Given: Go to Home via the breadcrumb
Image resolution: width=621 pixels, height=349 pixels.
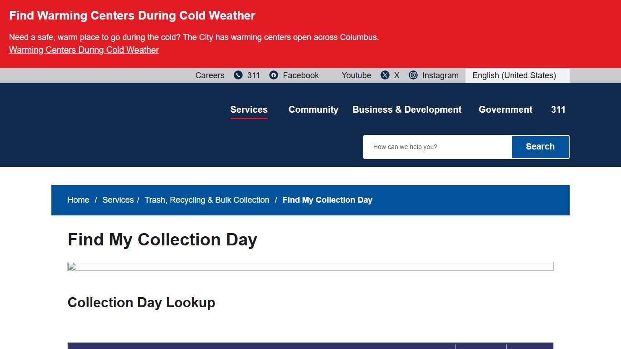Looking at the screenshot, I should (x=78, y=200).
